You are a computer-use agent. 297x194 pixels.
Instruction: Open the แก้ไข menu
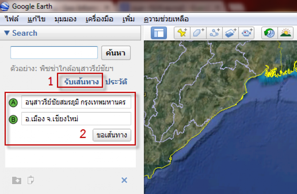click(36, 19)
